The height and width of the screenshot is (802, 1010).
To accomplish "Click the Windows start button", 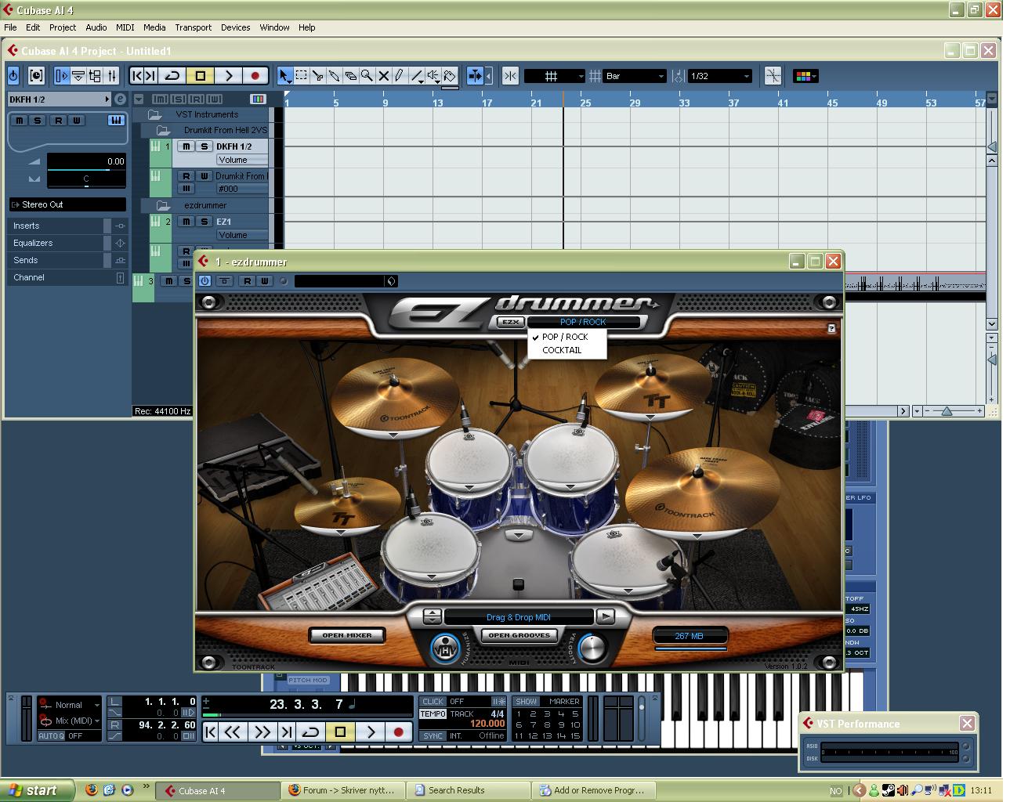I will 36,790.
